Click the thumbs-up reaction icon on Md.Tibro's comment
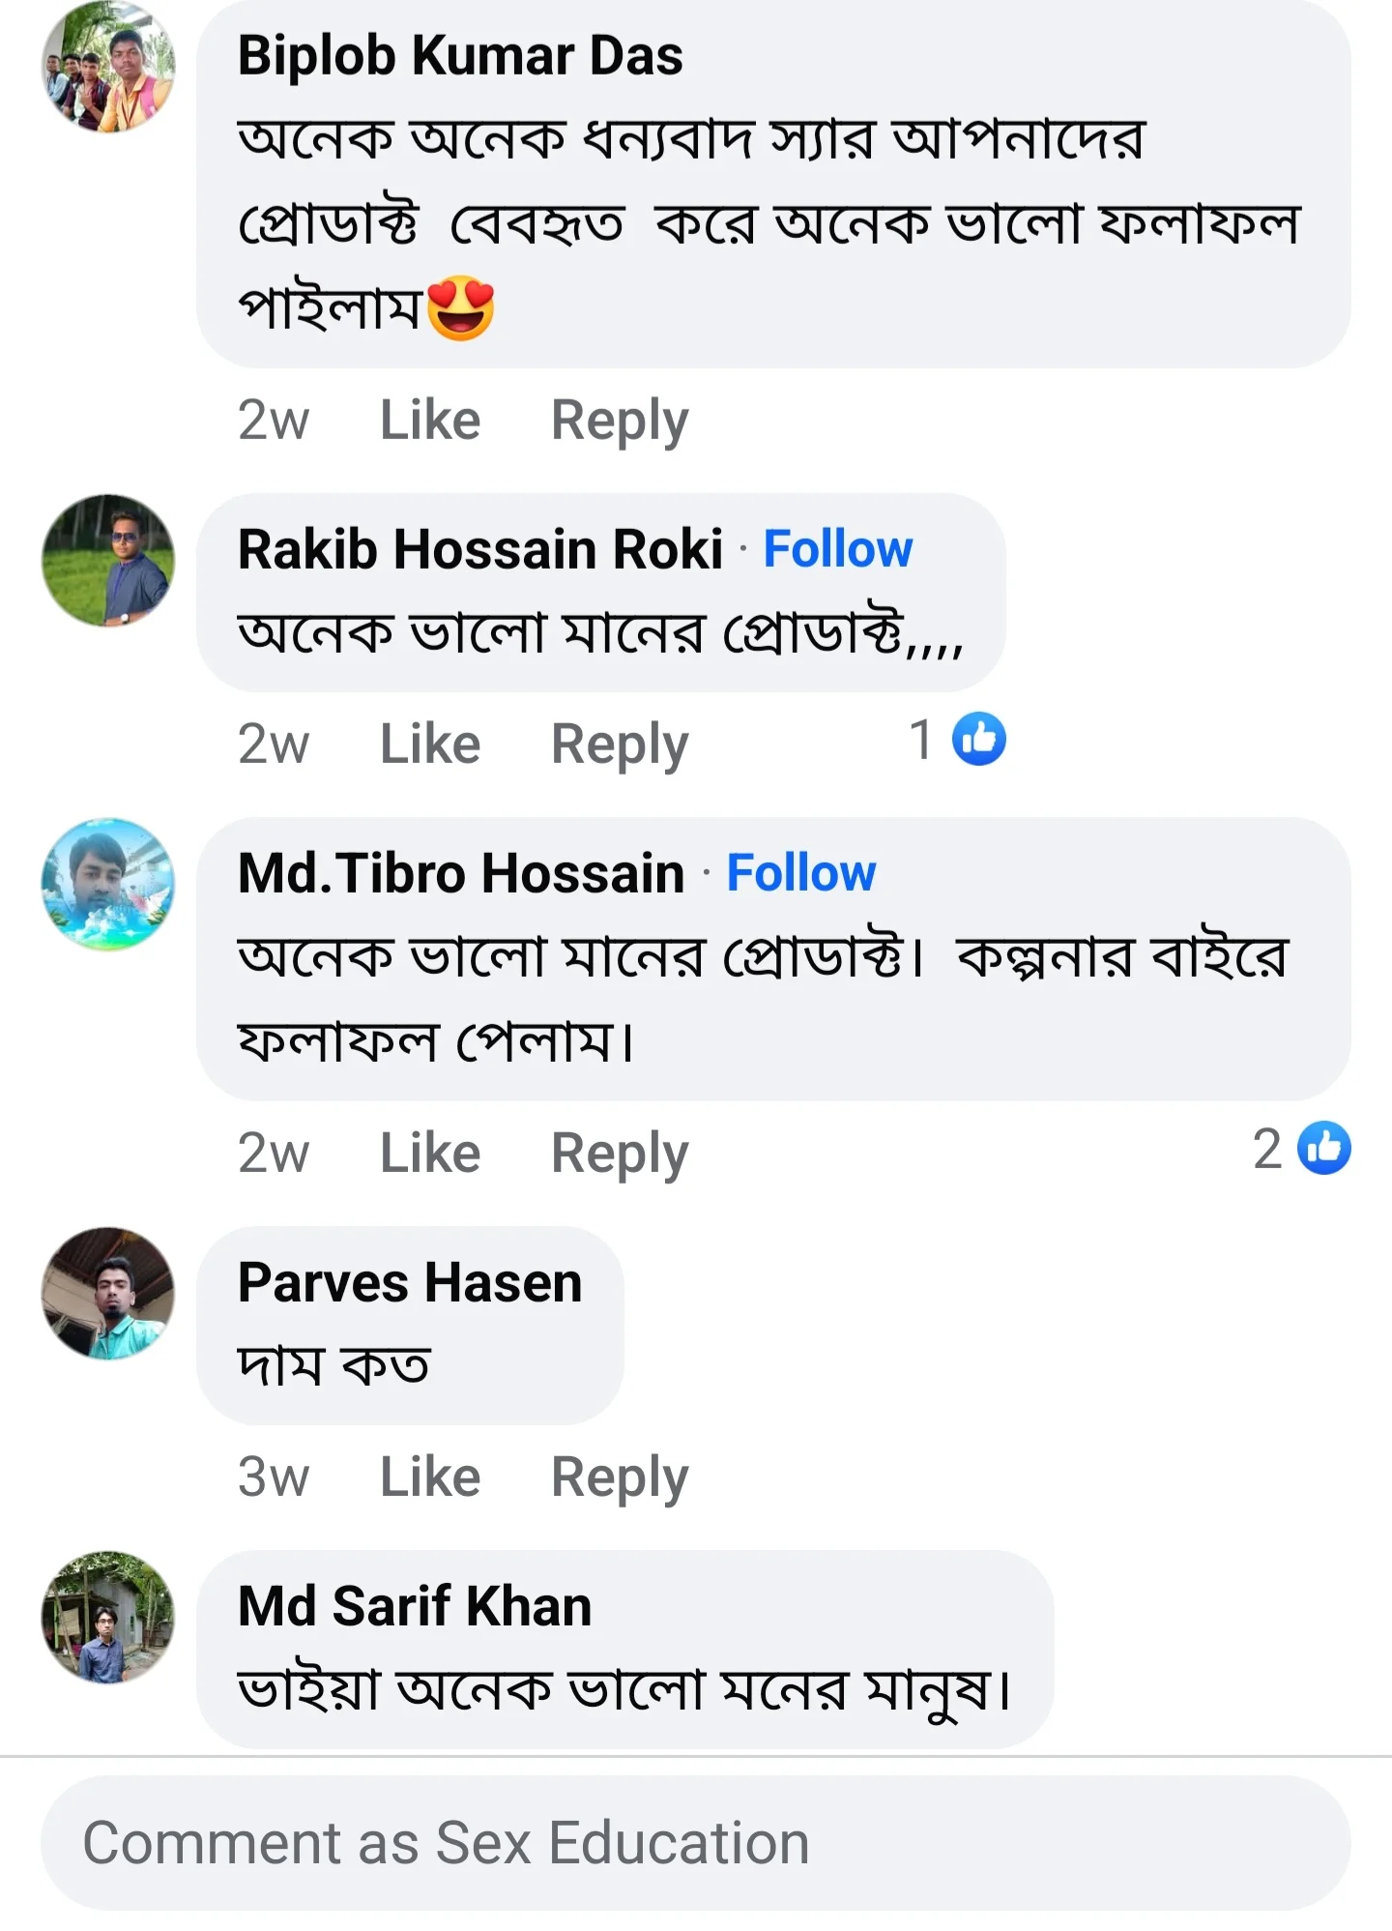This screenshot has width=1392, height=1931. pyautogui.click(x=1325, y=1147)
